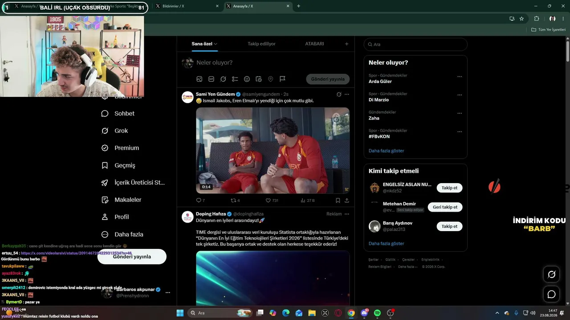This screenshot has height=320, width=570.
Task: Bookmark this page with the star icon
Action: pos(521,19)
